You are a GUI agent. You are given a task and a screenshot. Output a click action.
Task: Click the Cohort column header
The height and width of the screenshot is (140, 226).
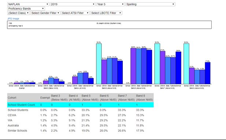coord(12,98)
